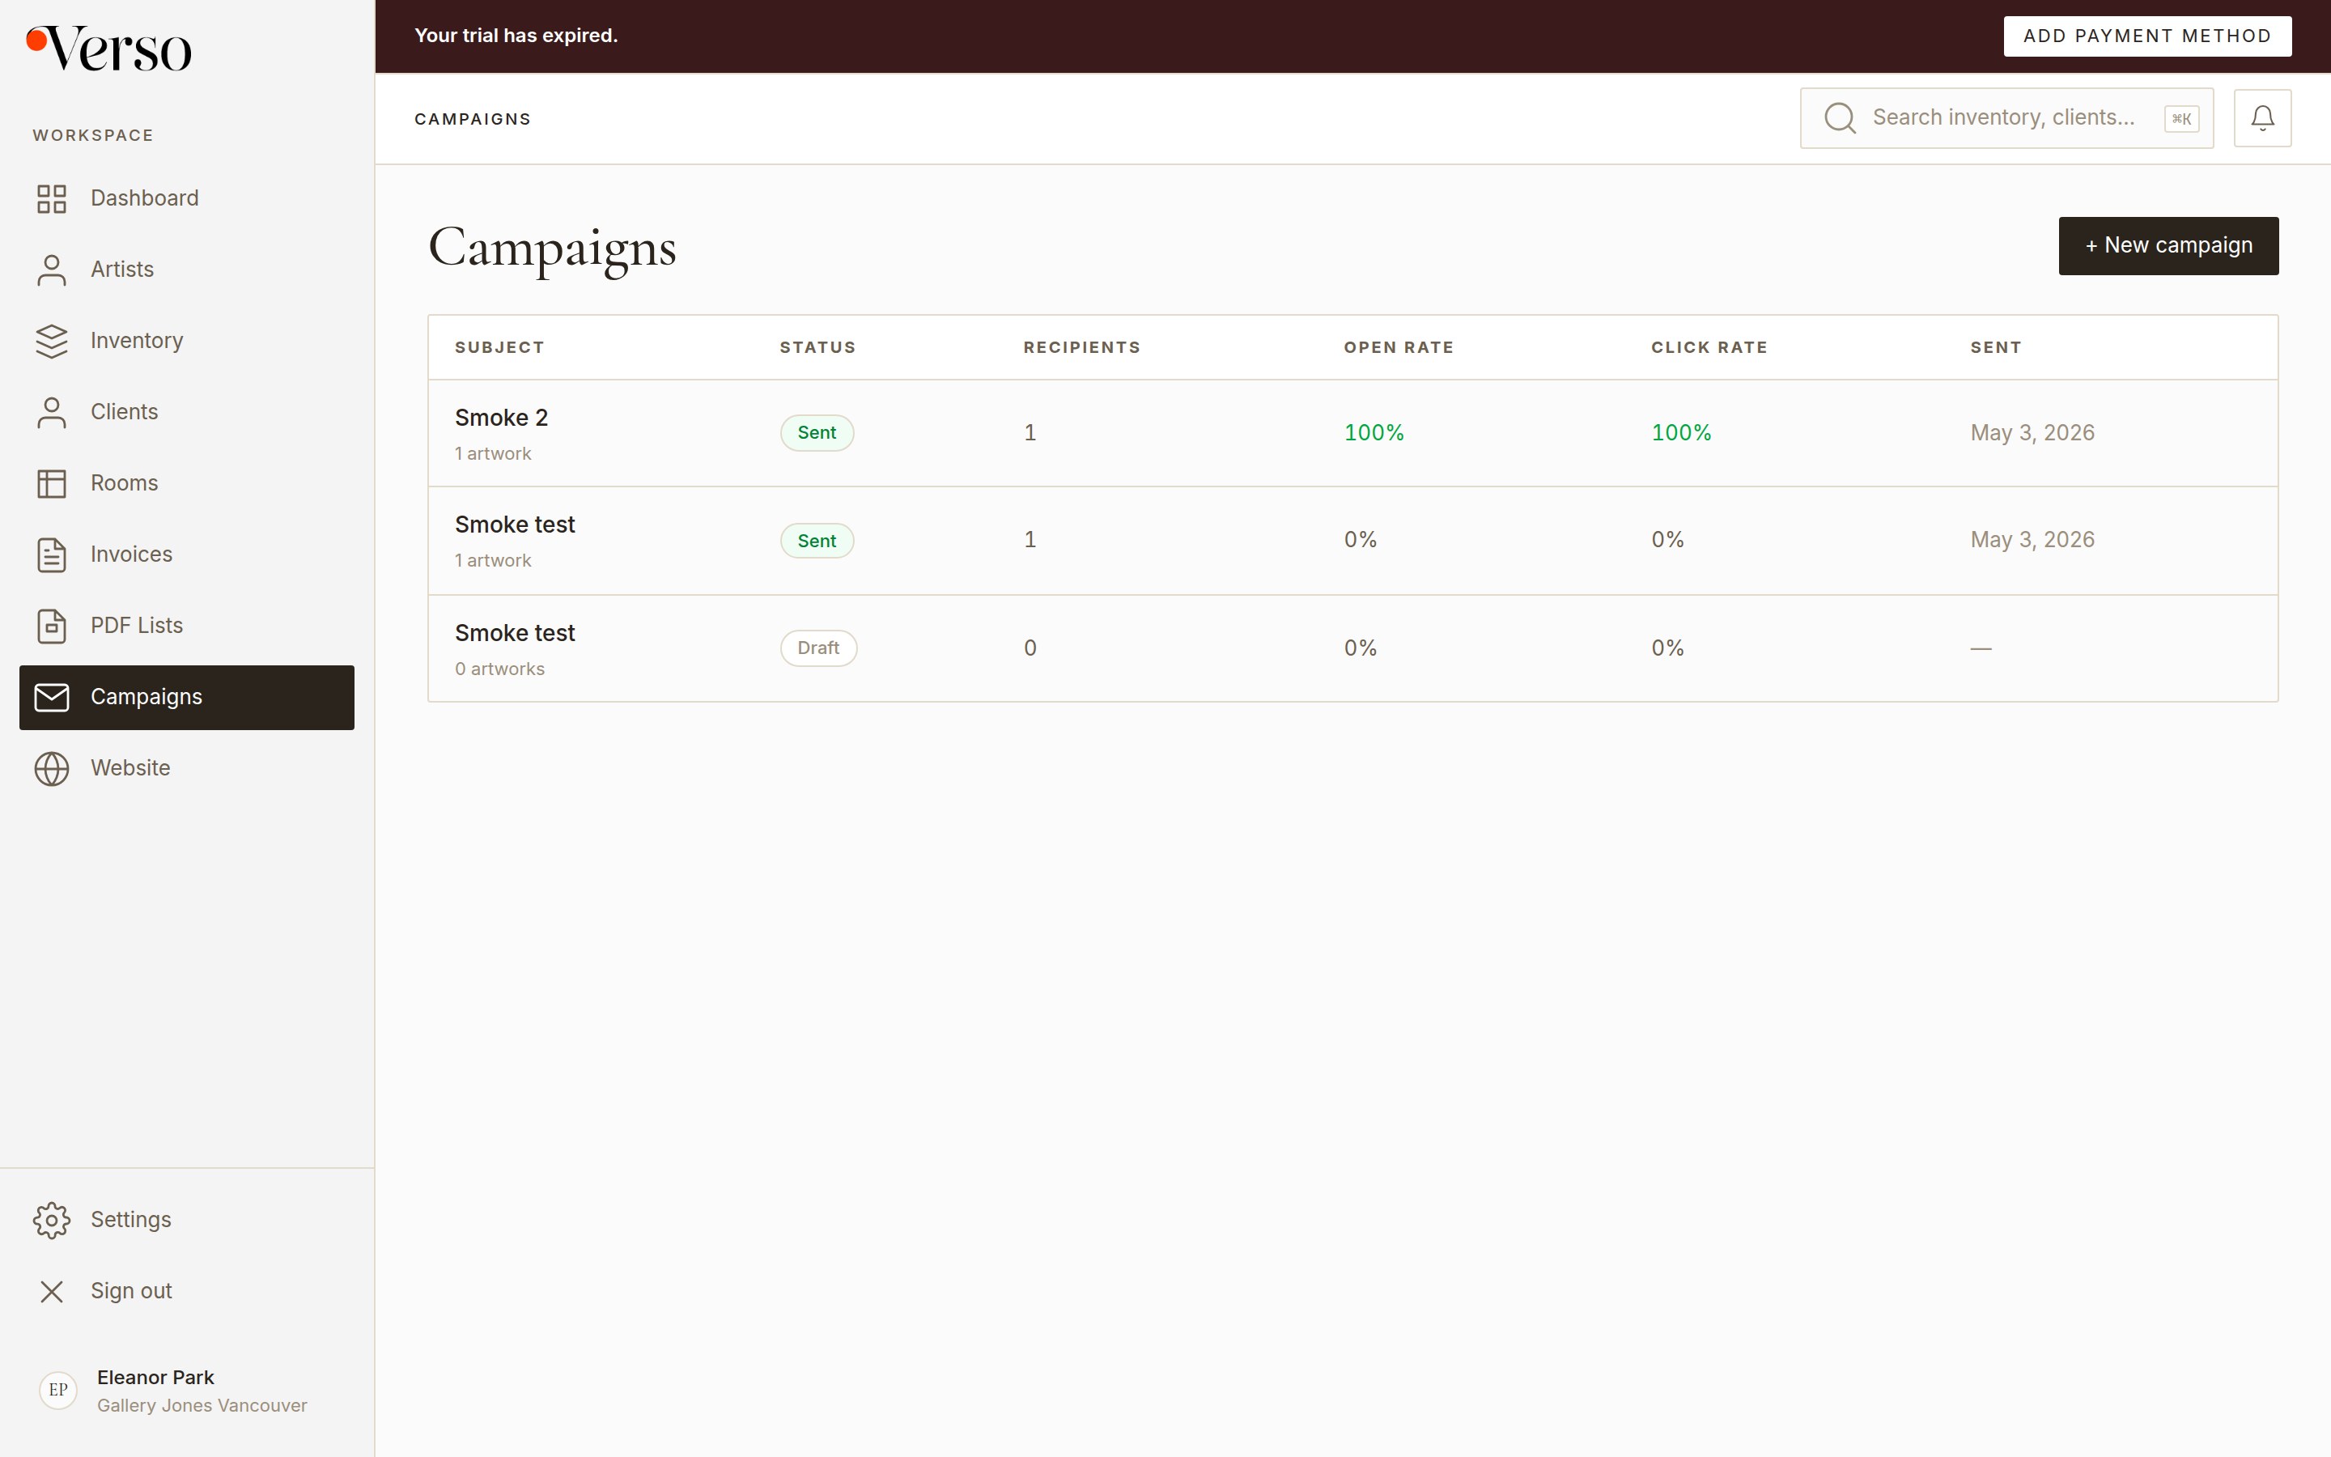Click Smoke 2 open rate 100%

coord(1374,434)
